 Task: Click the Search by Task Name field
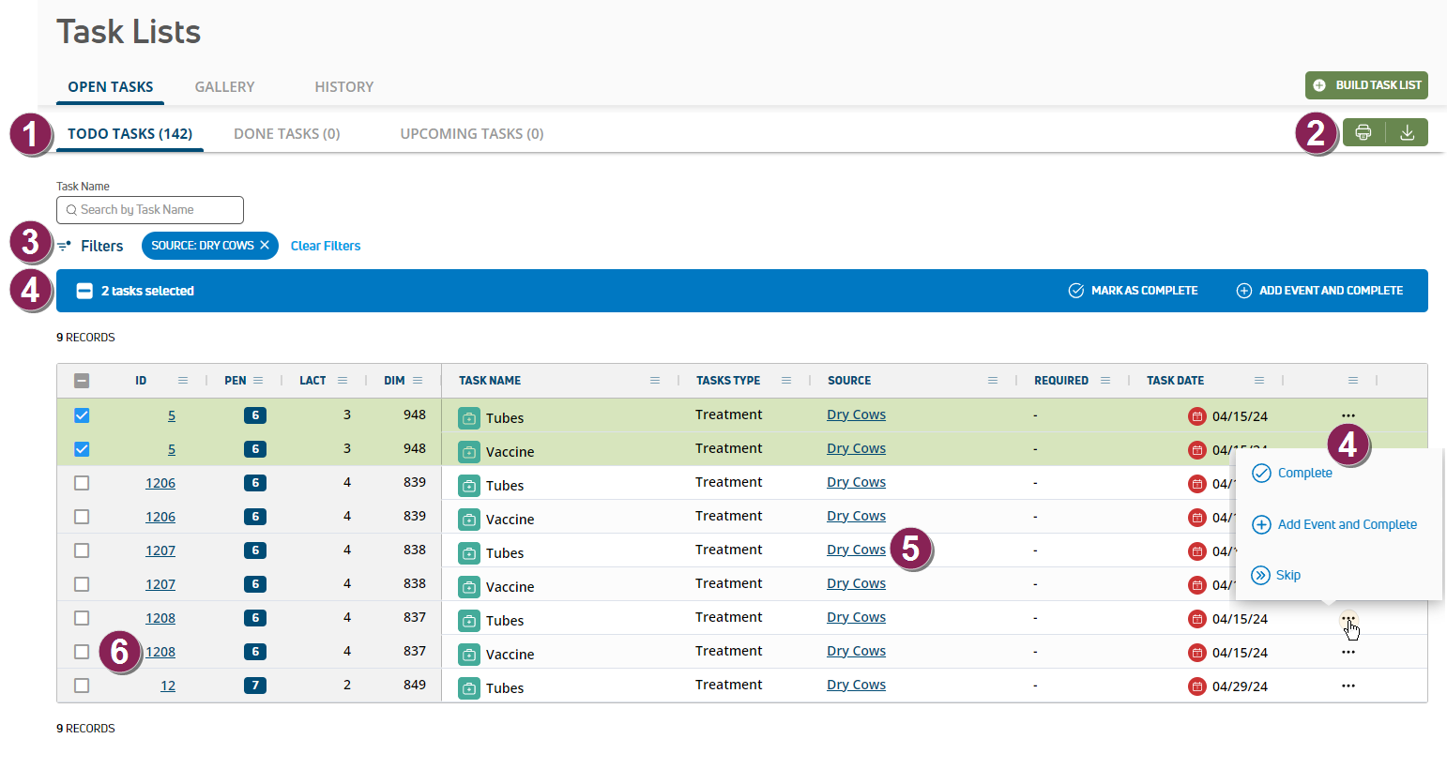150,210
